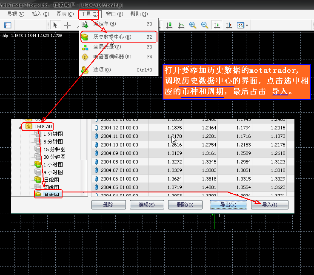Click candle icon of 2004.05.01 row
The width and height of the screenshot is (314, 275).
pos(96,187)
